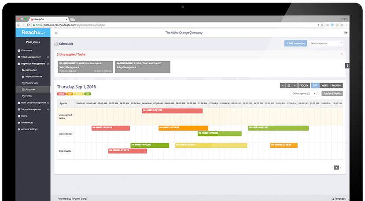Image resolution: width=365 pixels, height=201 pixels.
Task: Click the Jade Cooper agent name
Action: click(x=66, y=134)
